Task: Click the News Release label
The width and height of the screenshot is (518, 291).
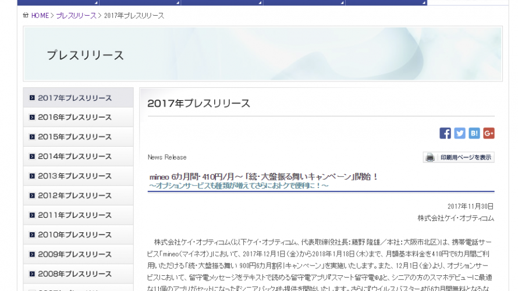Action: 167,157
